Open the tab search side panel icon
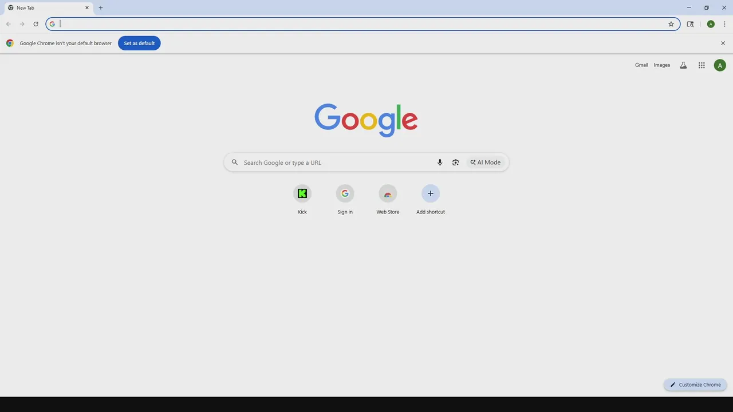733x412 pixels. click(690, 24)
